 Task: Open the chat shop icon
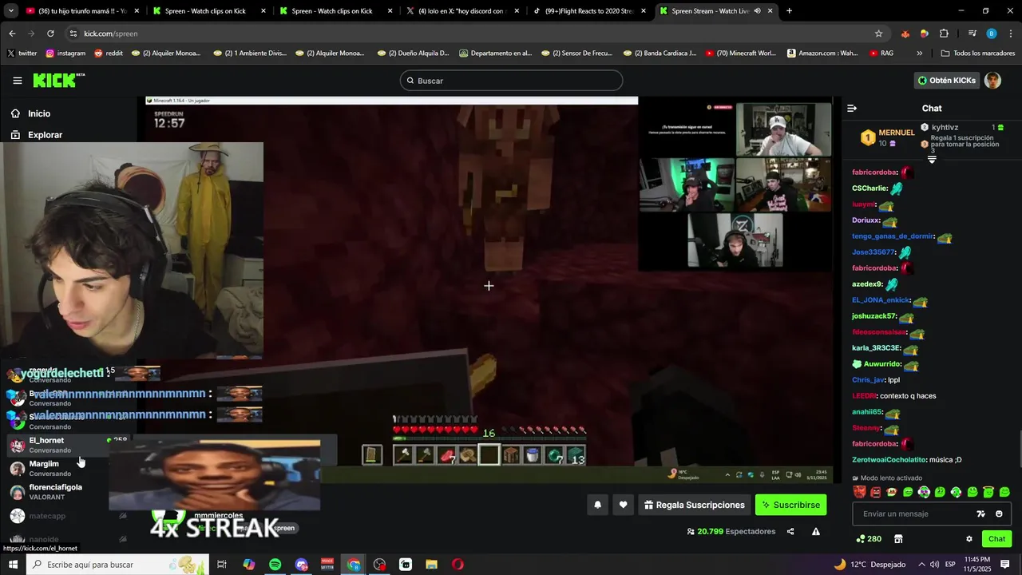point(898,539)
